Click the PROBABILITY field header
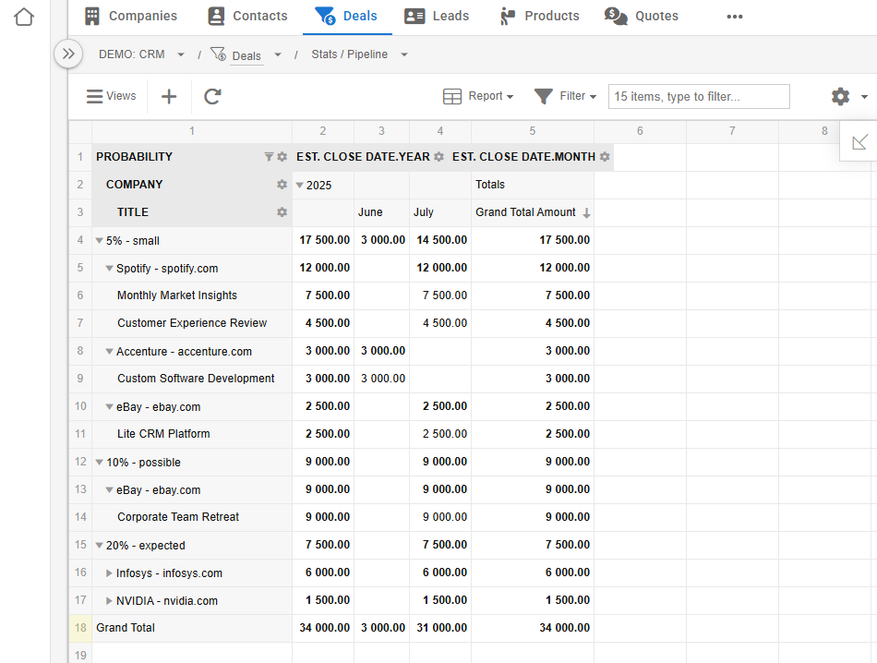The height and width of the screenshot is (663, 877). click(134, 157)
